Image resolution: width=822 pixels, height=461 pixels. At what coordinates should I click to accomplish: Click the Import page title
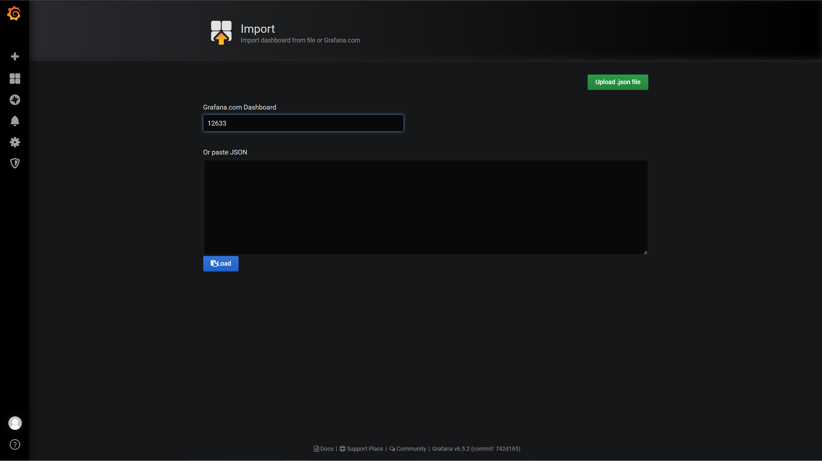258,29
